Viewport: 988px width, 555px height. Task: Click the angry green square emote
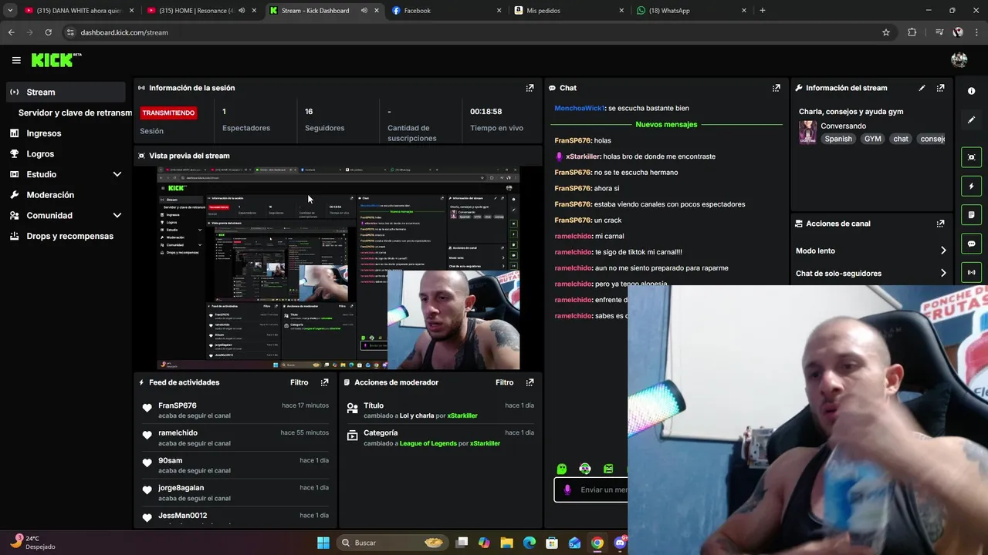tap(608, 469)
